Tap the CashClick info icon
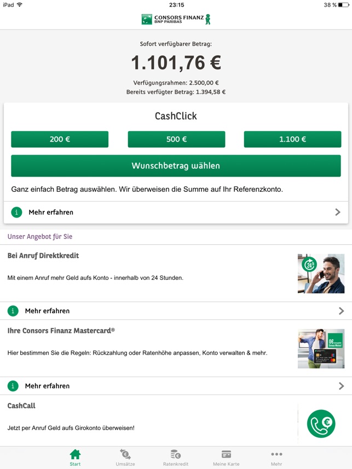 coord(16,212)
